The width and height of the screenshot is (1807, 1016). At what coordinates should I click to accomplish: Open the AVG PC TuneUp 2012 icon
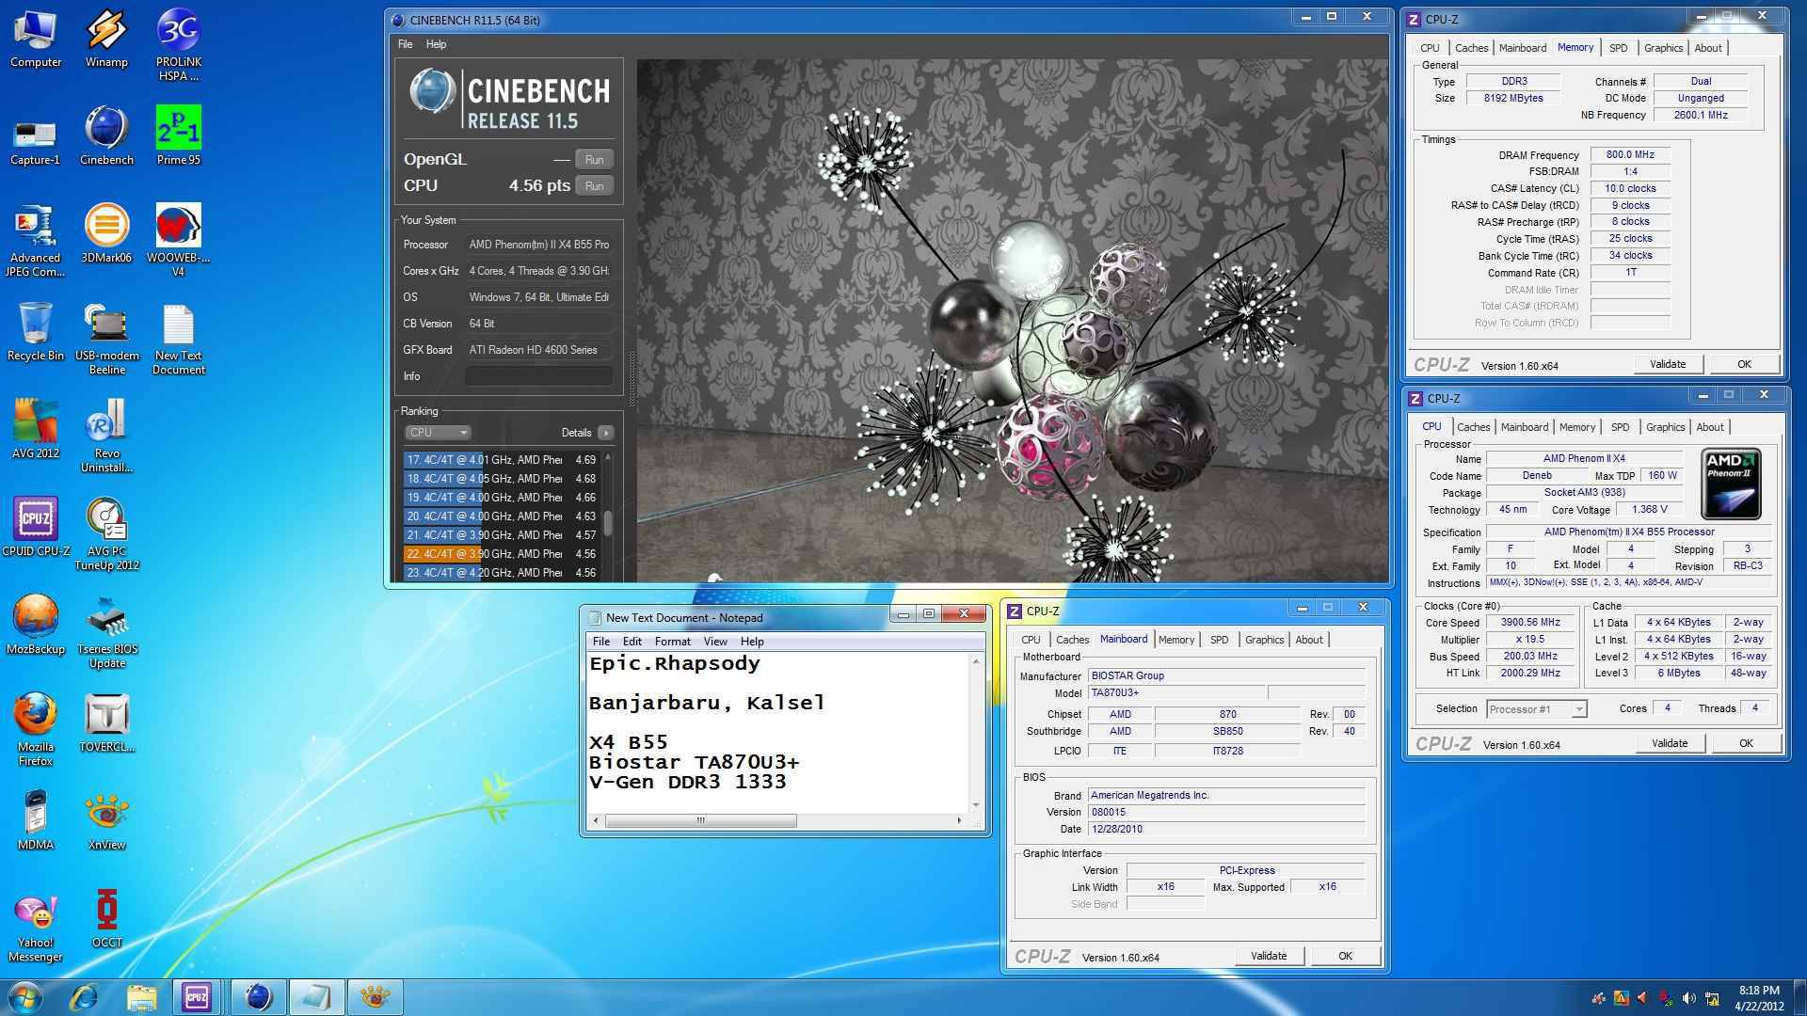(106, 534)
